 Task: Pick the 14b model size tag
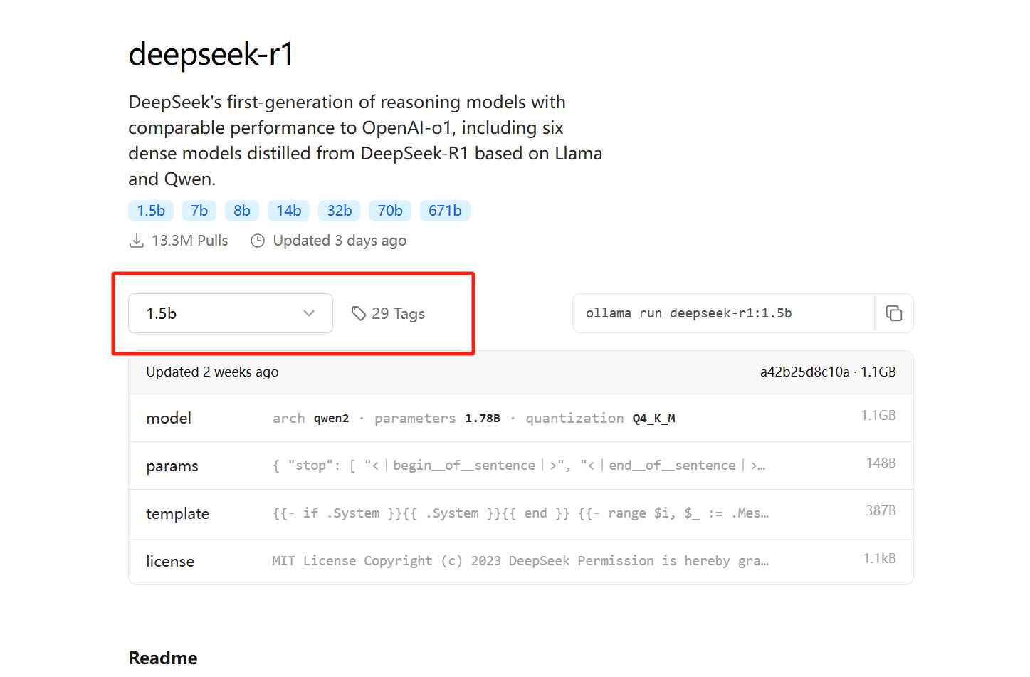pyautogui.click(x=289, y=211)
